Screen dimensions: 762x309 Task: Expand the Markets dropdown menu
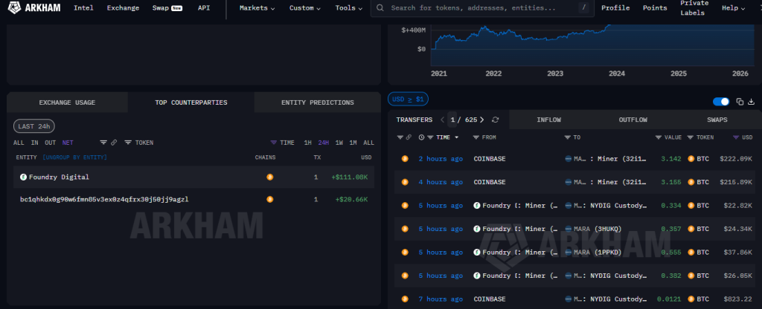pyautogui.click(x=257, y=7)
